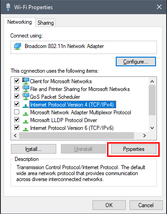
Task: Select the Networking tab
Action: [x=20, y=22]
